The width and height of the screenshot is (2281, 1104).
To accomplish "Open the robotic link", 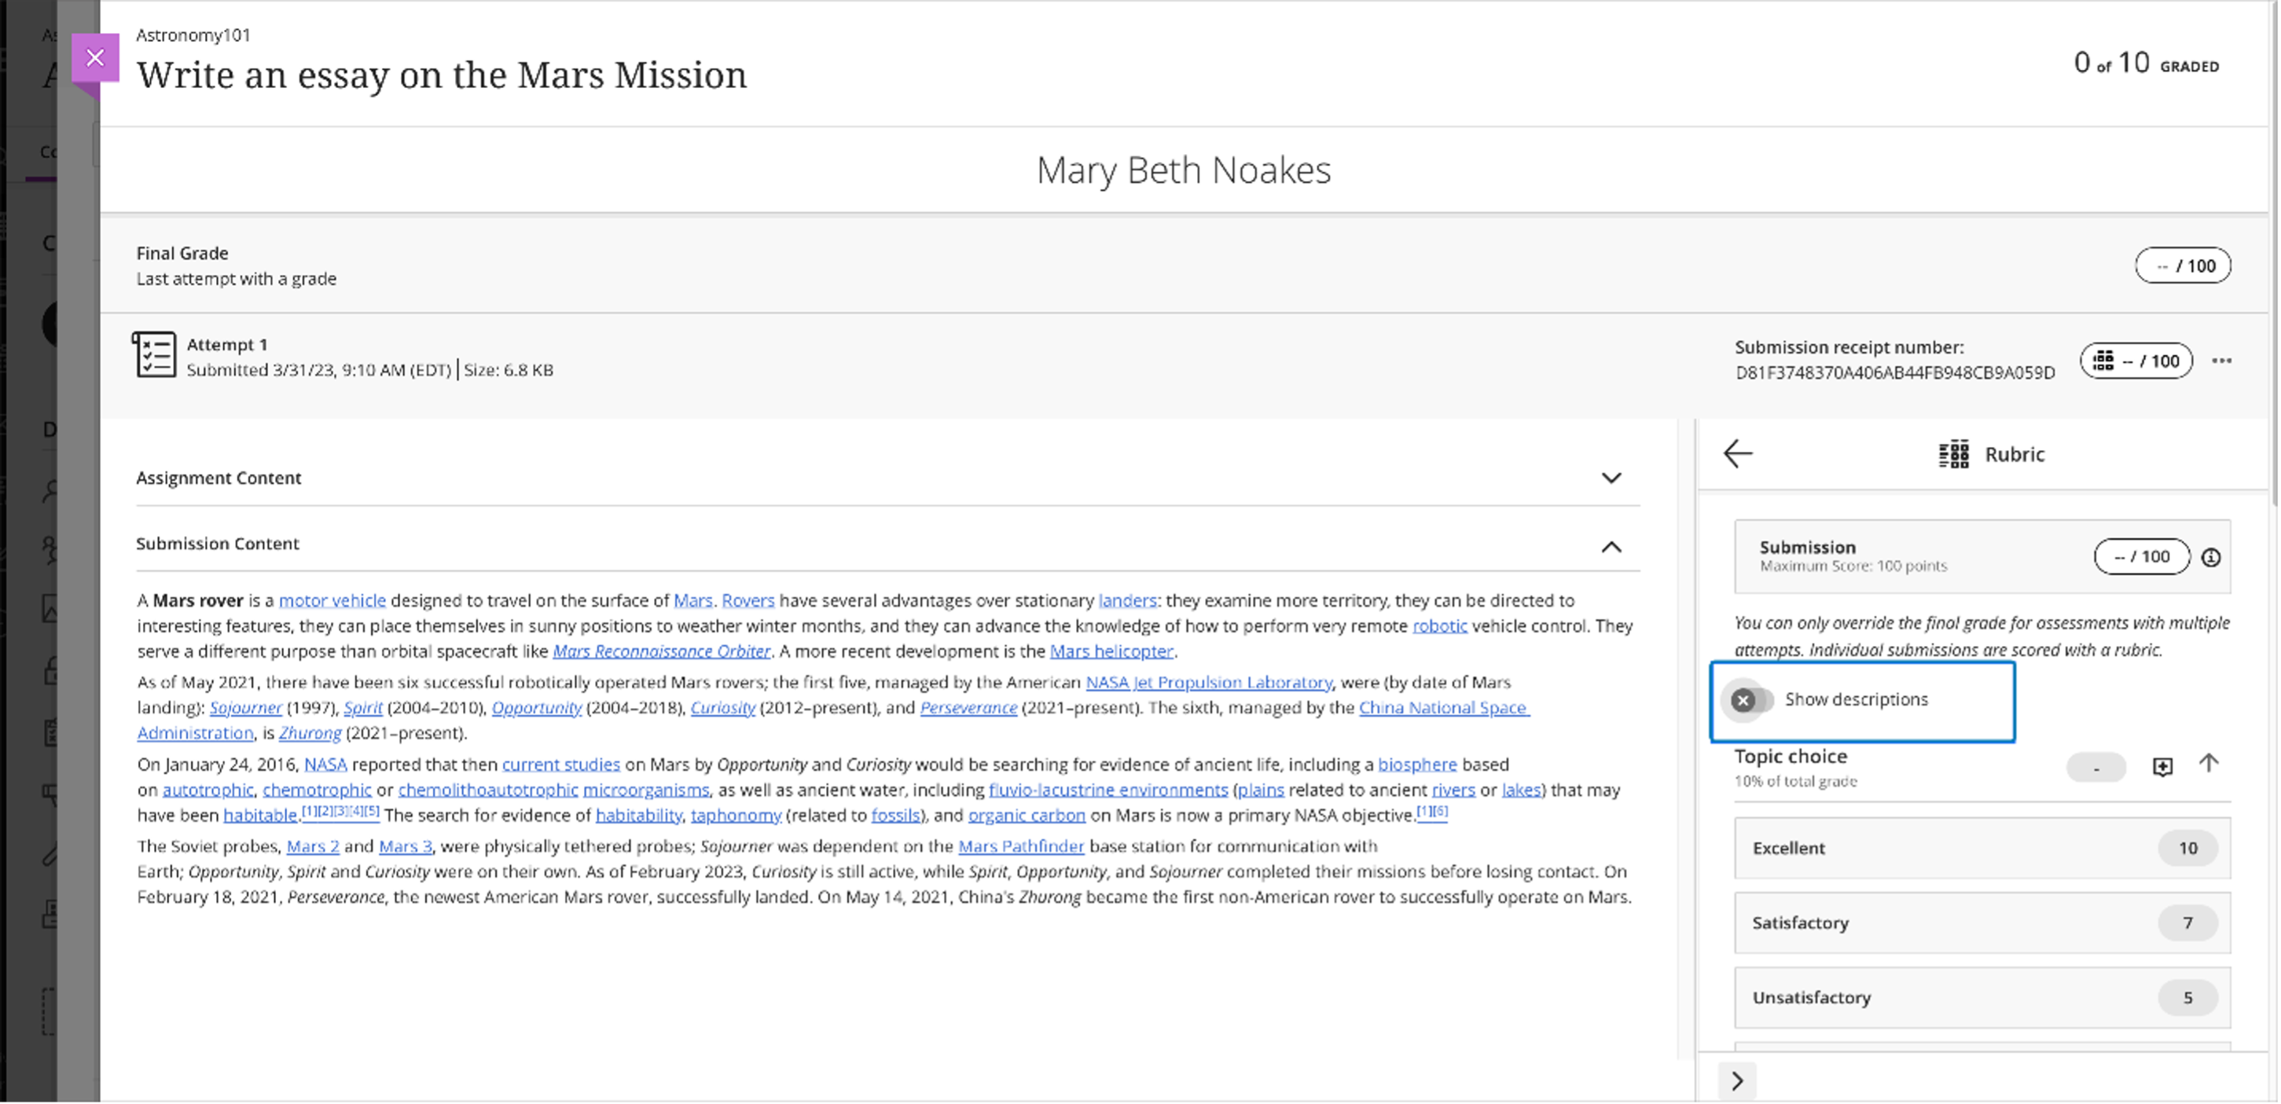I will pyautogui.click(x=1440, y=626).
